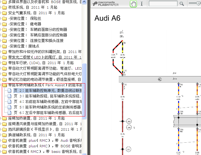
Task: Click the Macromedia FlashPaper logo
Action: (x=106, y=4)
